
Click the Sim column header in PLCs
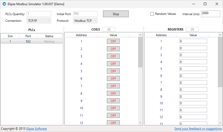[10, 36]
